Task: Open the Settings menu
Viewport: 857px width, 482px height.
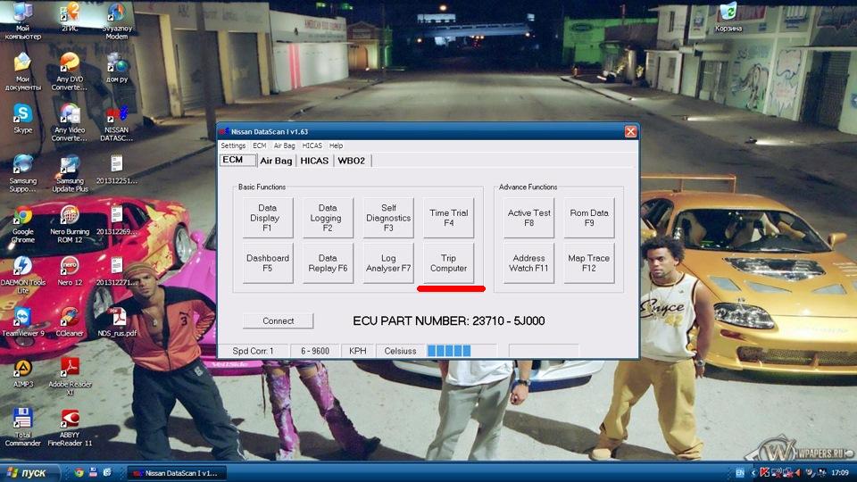Action: (233, 145)
